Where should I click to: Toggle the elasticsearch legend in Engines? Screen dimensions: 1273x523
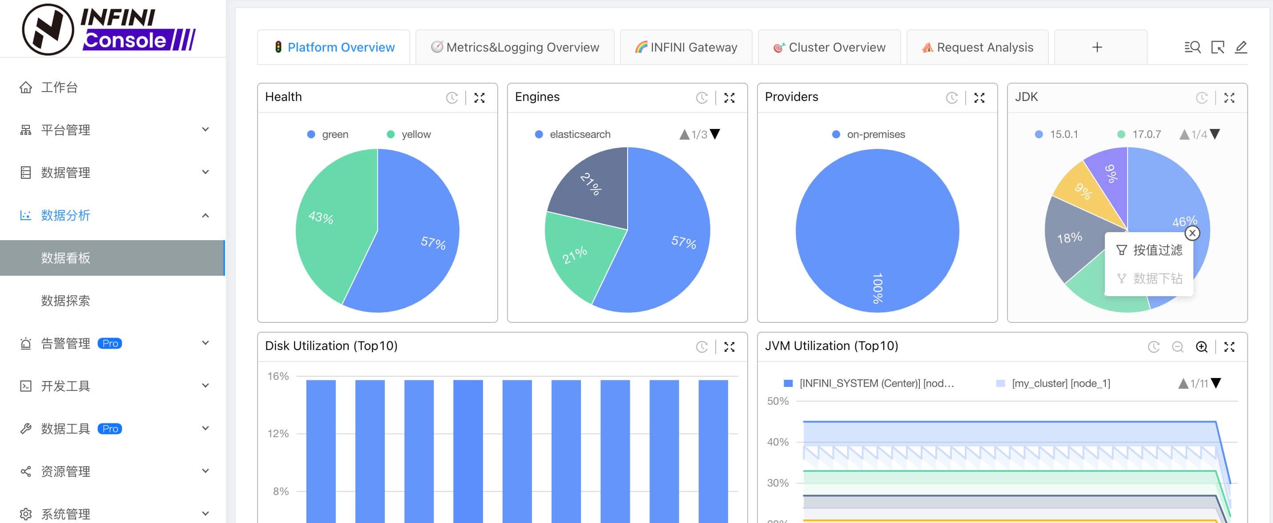tap(573, 134)
